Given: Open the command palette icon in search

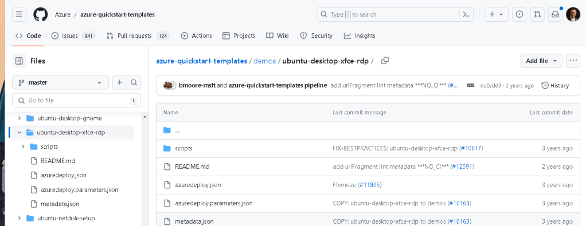Looking at the screenshot, I should [466, 14].
